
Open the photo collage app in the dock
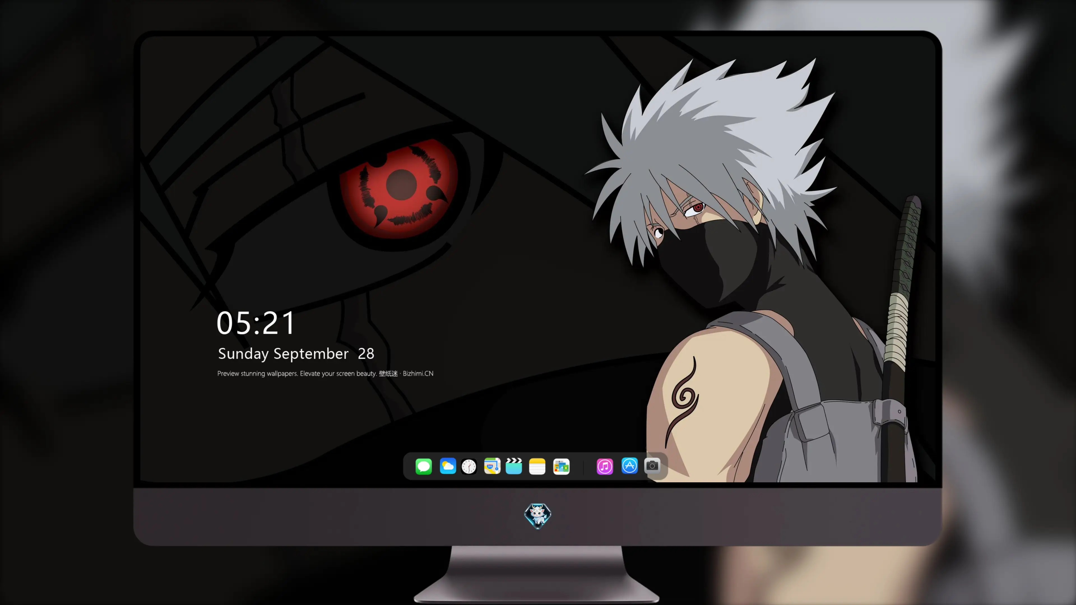click(561, 466)
